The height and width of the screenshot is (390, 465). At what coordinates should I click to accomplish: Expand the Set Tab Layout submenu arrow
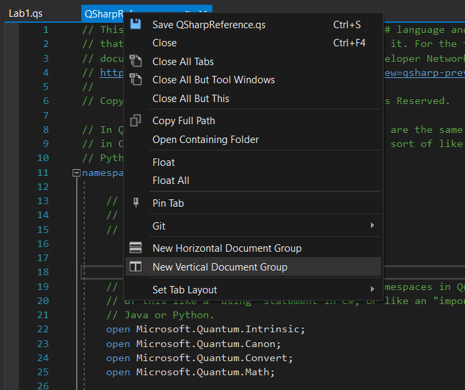372,290
